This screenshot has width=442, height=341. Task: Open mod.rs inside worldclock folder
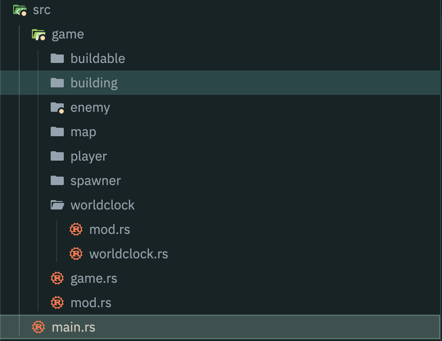click(x=109, y=230)
